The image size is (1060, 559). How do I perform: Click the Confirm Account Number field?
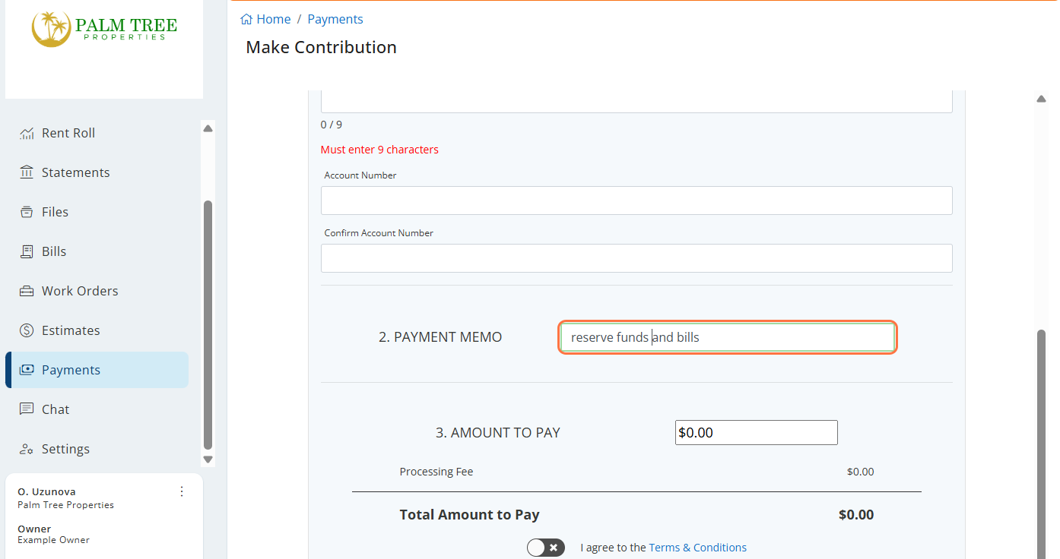pyautogui.click(x=636, y=258)
